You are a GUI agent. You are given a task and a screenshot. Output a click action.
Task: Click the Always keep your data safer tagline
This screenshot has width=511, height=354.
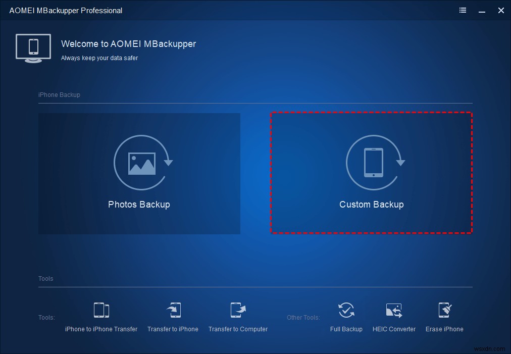pyautogui.click(x=99, y=58)
